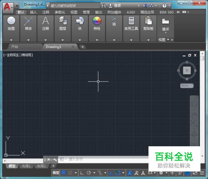Open the 块 (Block) panel
Image resolution: width=208 pixels, height=179 pixels.
80,23
